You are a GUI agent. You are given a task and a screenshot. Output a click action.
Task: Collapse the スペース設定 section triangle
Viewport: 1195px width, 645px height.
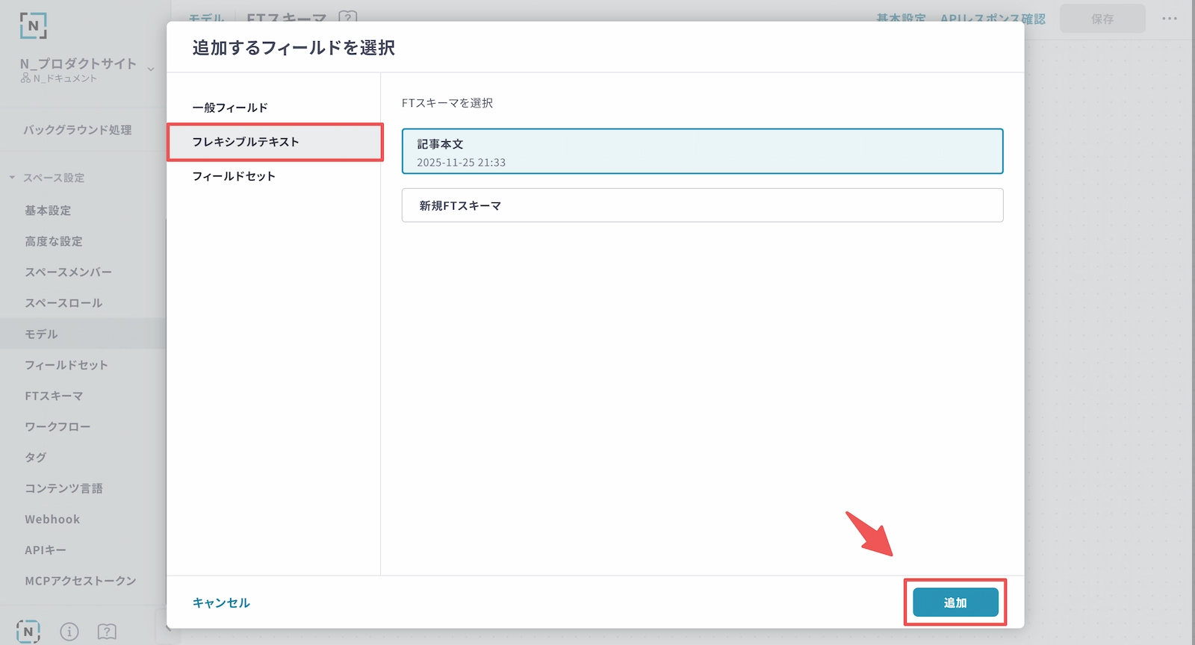click(12, 178)
